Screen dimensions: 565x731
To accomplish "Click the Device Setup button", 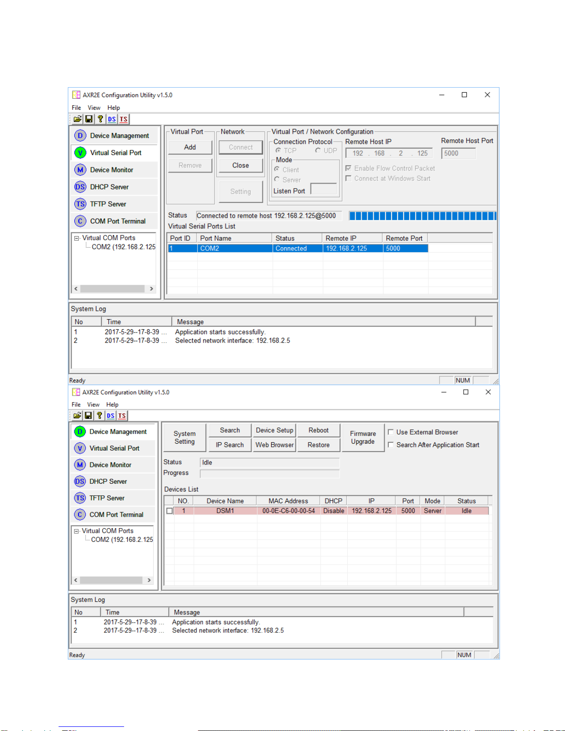I will pos(274,430).
